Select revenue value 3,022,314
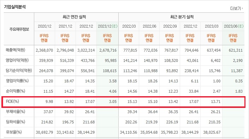The height and width of the screenshot is (139, 249). pyautogui.click(x=86, y=50)
